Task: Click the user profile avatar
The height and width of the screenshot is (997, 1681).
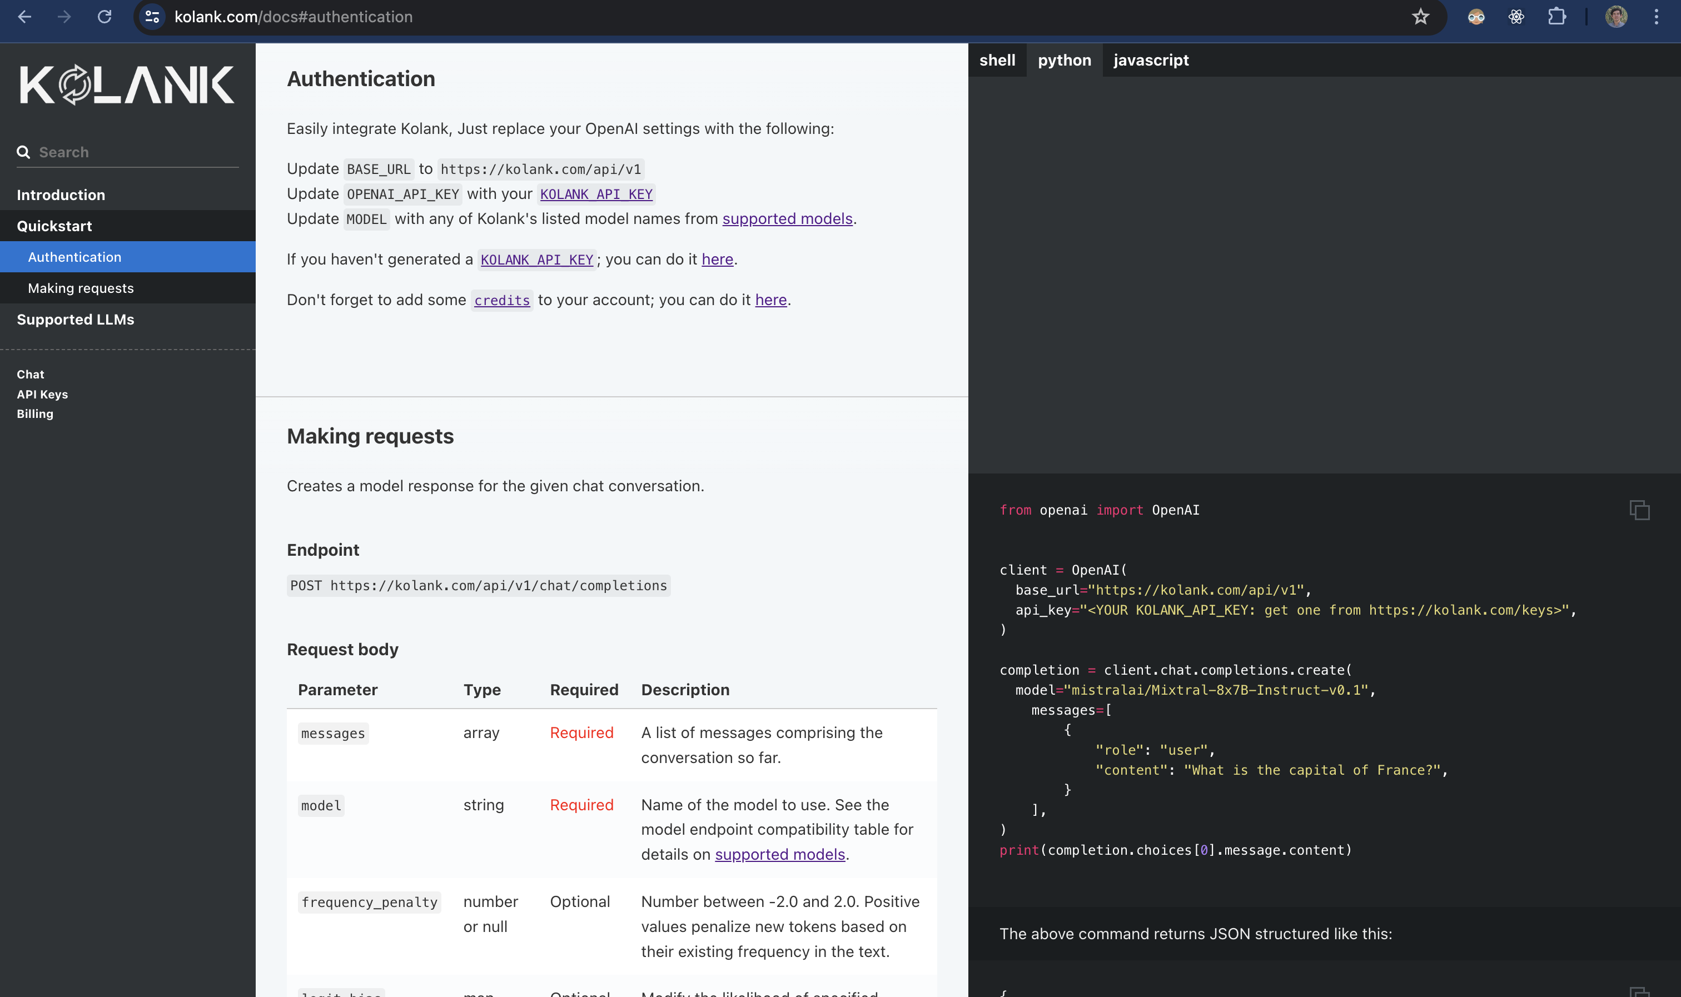Action: pos(1616,17)
